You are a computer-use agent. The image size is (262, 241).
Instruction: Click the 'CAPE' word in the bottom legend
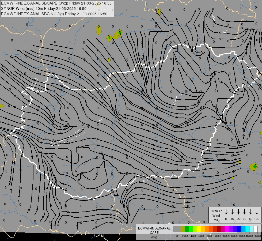pos(154,233)
